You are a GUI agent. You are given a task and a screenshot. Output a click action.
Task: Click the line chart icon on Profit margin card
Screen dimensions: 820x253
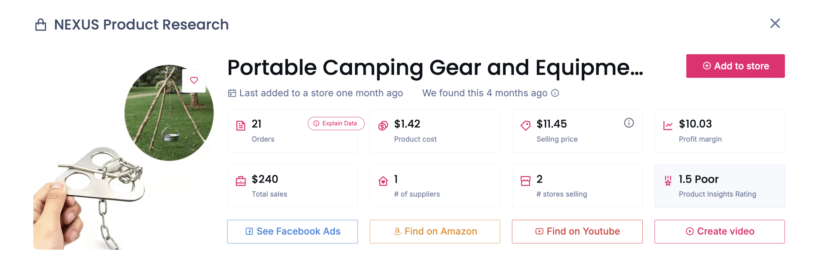(669, 125)
